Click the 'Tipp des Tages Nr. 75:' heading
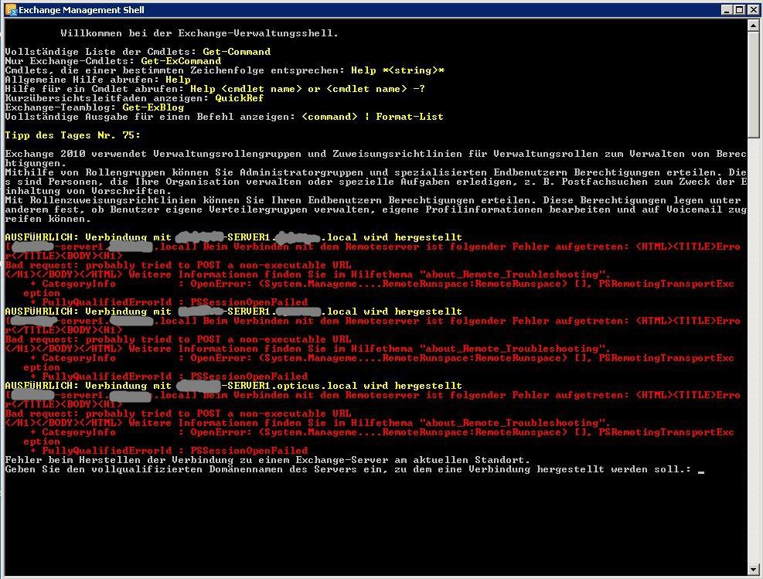This screenshot has width=763, height=579. (73, 135)
